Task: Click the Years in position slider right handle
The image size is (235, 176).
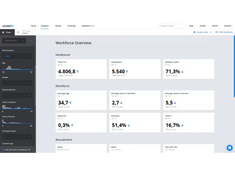Action: 32,109
